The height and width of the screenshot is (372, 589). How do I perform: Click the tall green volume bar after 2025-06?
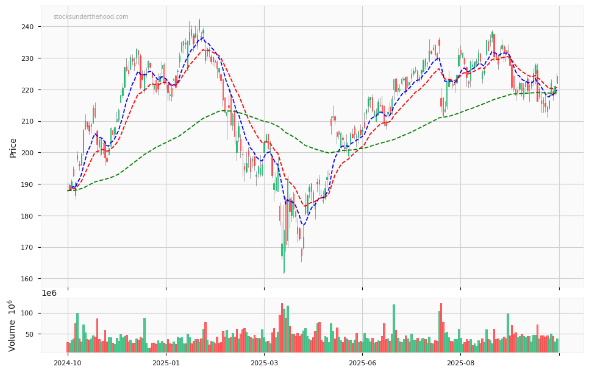click(394, 329)
